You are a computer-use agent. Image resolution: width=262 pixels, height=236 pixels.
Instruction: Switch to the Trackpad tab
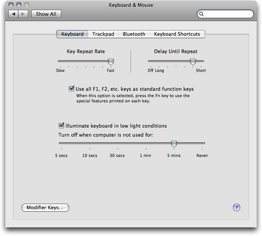point(103,34)
